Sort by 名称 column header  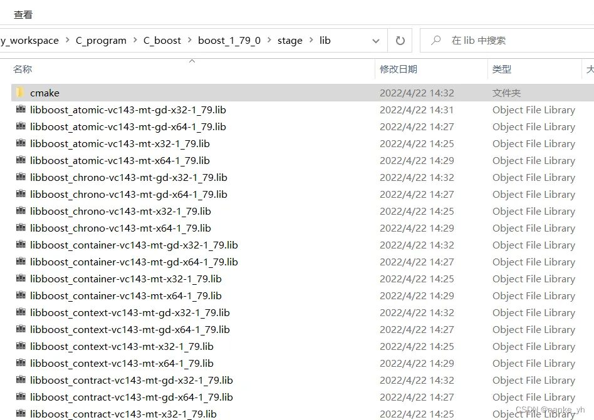[x=23, y=69]
